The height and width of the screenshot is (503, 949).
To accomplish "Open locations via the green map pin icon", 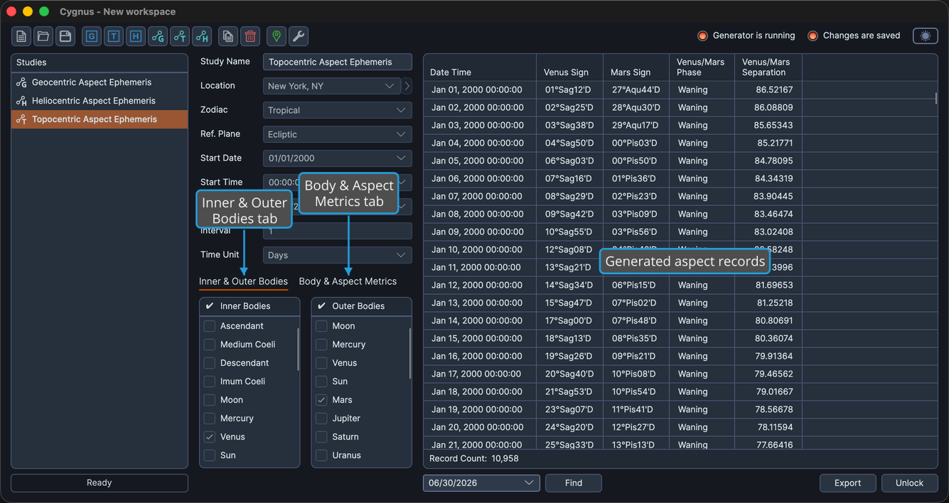I will click(277, 36).
